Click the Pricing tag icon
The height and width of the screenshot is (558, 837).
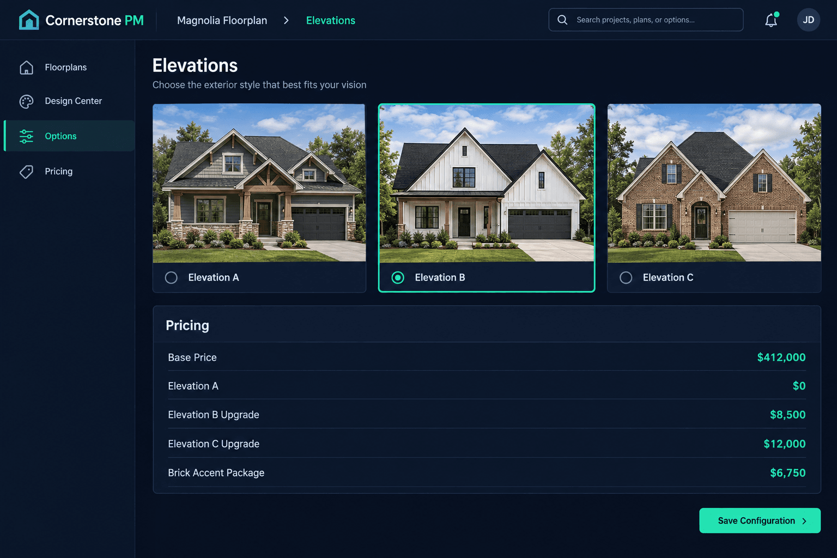click(26, 172)
